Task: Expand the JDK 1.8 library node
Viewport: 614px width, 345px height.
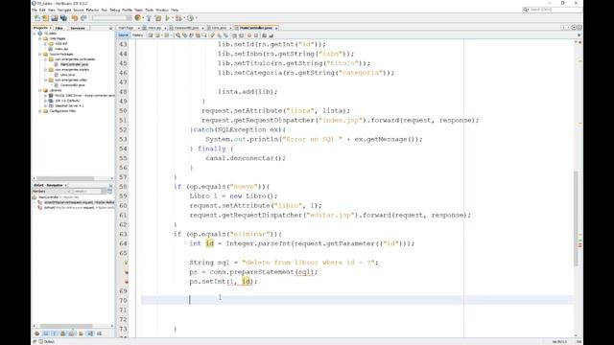Action: 45,101
